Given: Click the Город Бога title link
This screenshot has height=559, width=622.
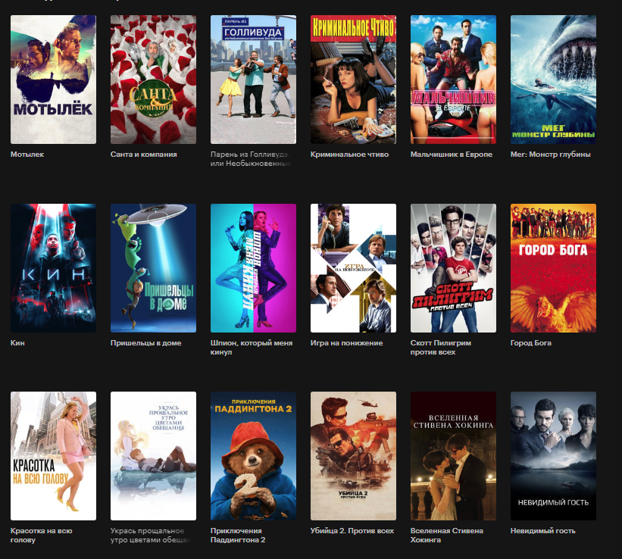Looking at the screenshot, I should pos(531,343).
